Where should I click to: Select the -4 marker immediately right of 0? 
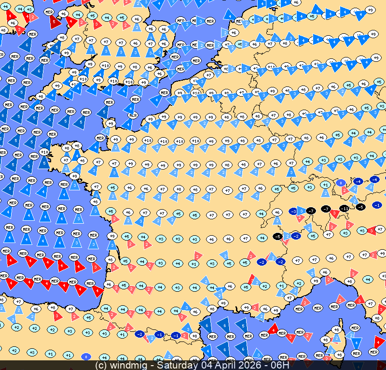[358, 181]
